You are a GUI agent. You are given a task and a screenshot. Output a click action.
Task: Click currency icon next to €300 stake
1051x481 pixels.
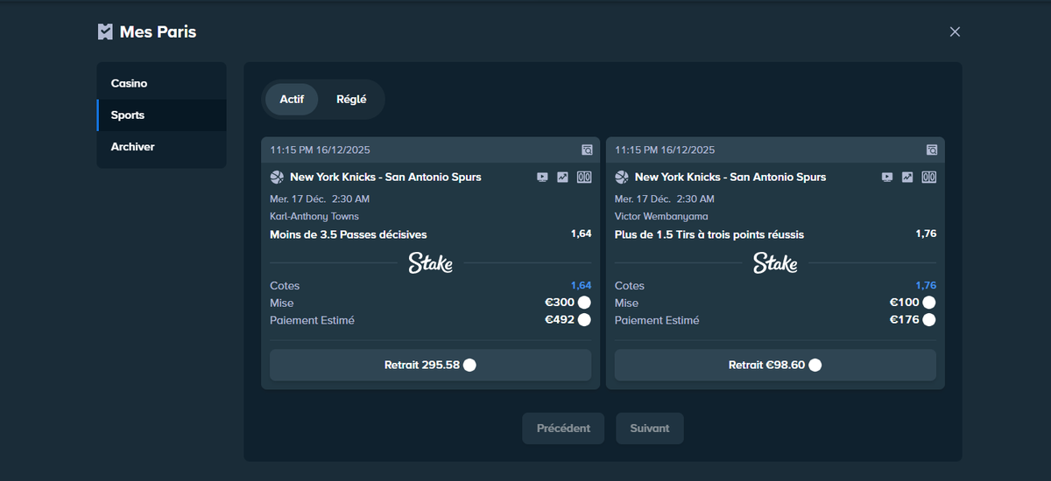click(584, 303)
